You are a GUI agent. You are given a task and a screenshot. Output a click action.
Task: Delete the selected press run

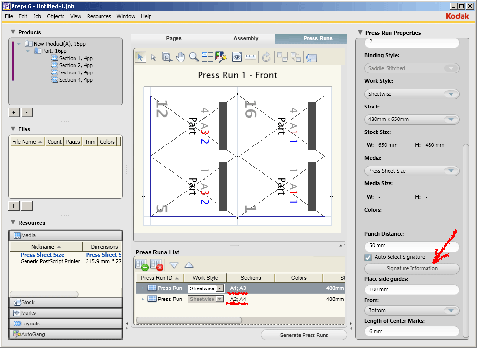pos(157,265)
